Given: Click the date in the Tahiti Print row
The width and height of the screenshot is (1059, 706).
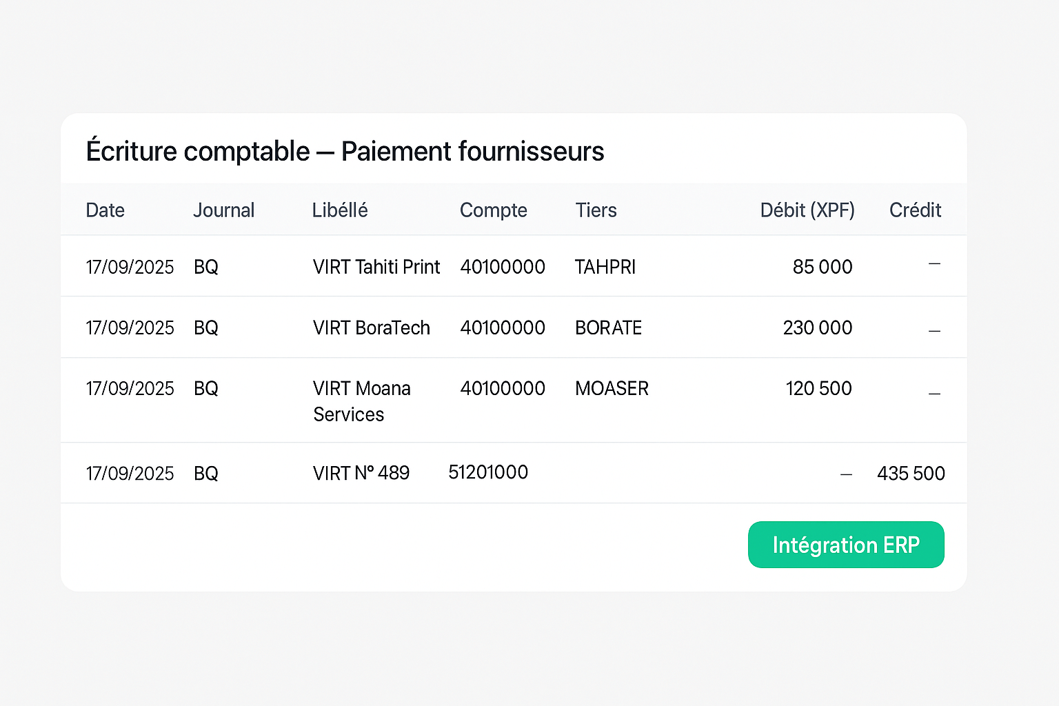Looking at the screenshot, I should (x=130, y=267).
